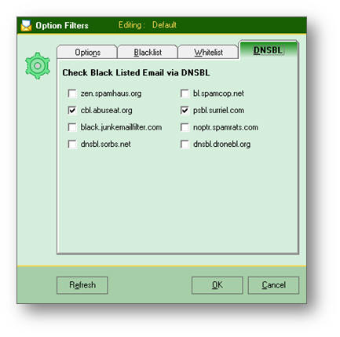This screenshot has width=340, height=337.
Task: Click the Refresh button
Action: coord(82,285)
